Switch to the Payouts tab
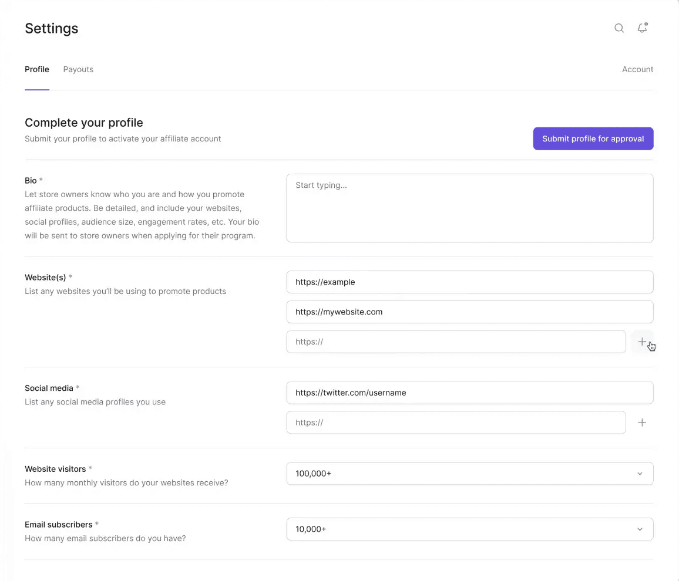 pyautogui.click(x=78, y=69)
